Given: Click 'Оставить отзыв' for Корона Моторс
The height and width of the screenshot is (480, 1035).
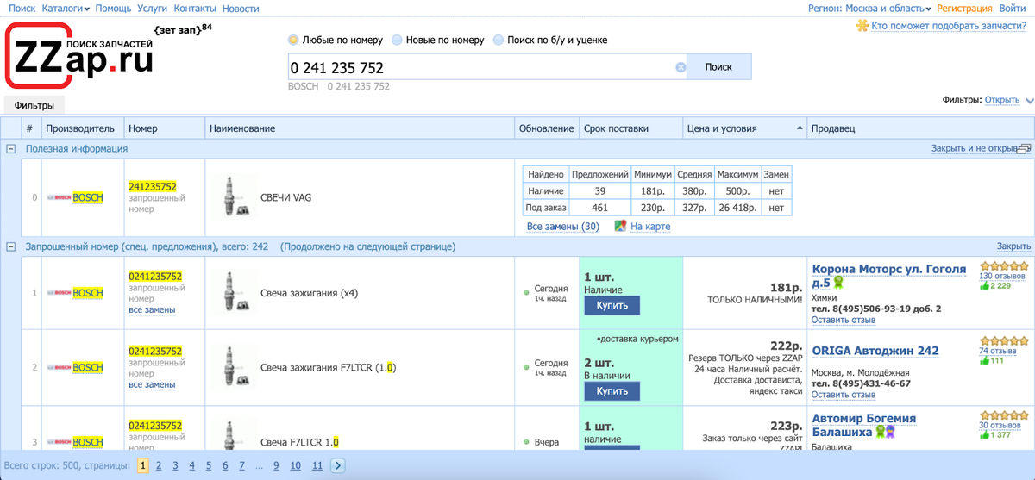Looking at the screenshot, I should pos(844,321).
